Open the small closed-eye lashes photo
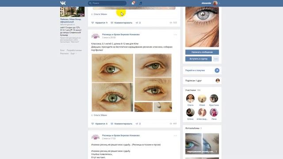The width and height of the screenshot is (283, 159). click(163, 107)
